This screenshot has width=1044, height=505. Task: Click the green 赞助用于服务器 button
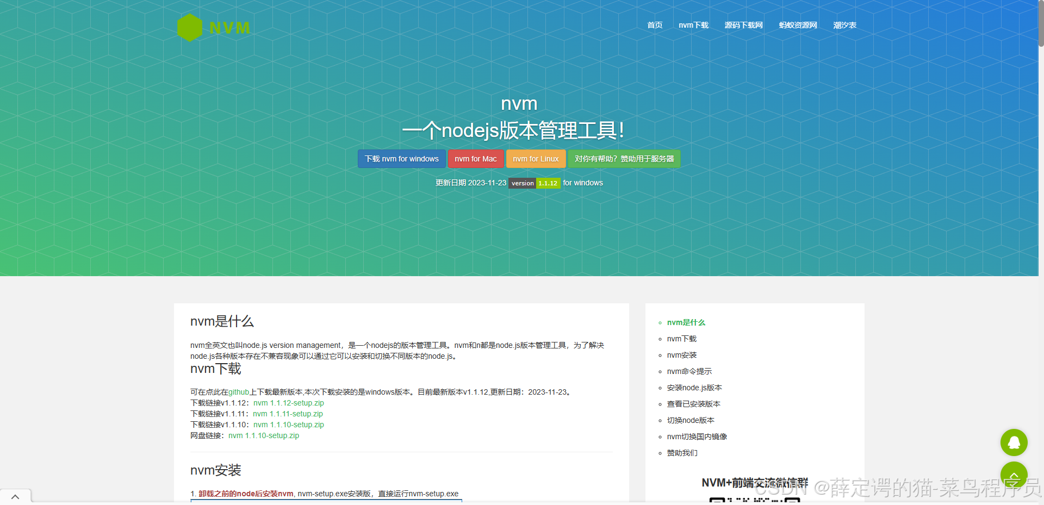tap(624, 159)
